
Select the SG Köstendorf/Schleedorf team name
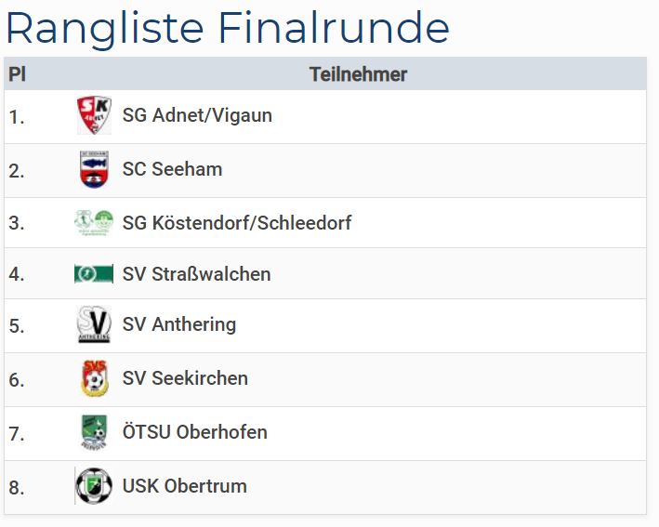coord(237,223)
